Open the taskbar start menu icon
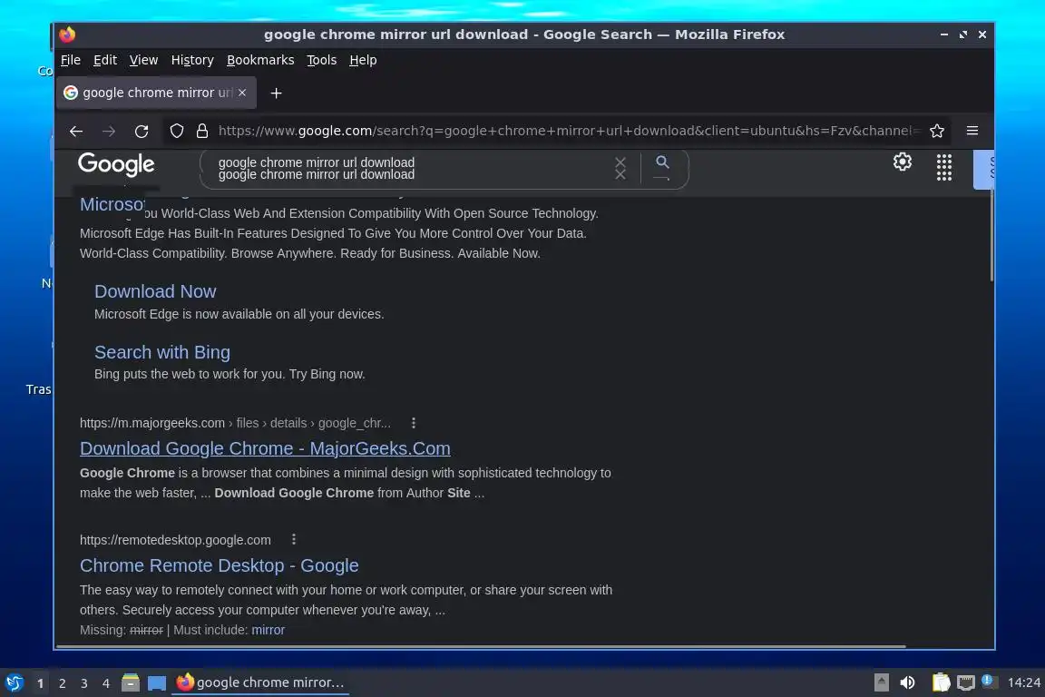Screen dimensions: 1045x697 click(14, 682)
